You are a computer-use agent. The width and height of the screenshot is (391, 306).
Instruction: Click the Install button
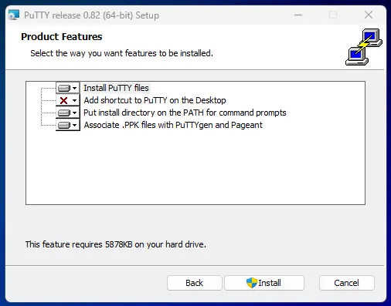[x=264, y=283]
